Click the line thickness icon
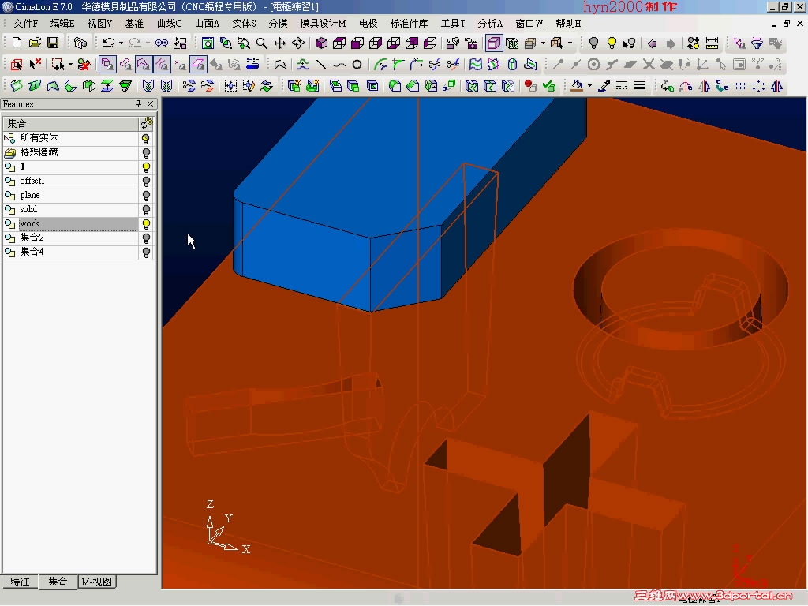Screen dimensions: 808x606 coord(640,85)
